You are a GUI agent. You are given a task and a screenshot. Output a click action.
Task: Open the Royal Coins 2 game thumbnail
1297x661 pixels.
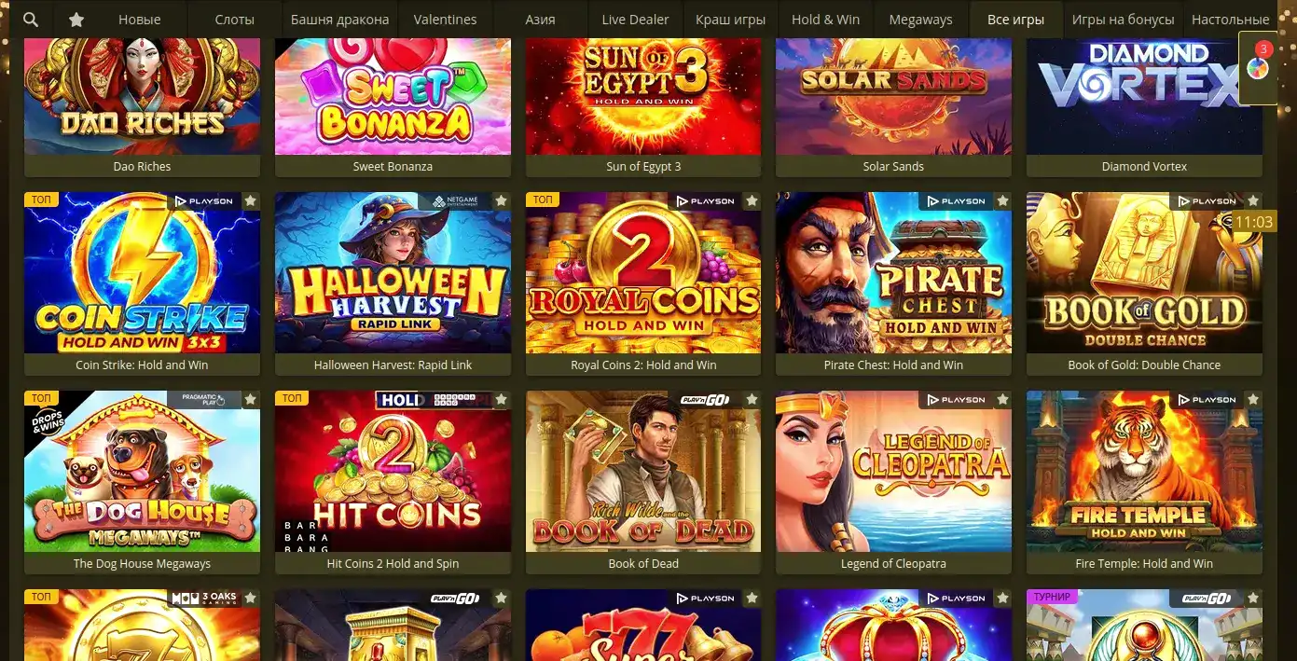click(643, 272)
